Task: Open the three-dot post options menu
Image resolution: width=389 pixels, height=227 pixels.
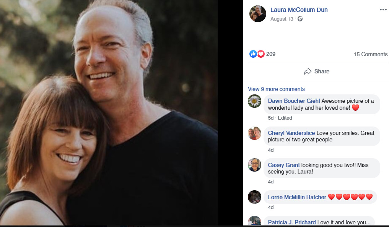Action: coord(383,10)
